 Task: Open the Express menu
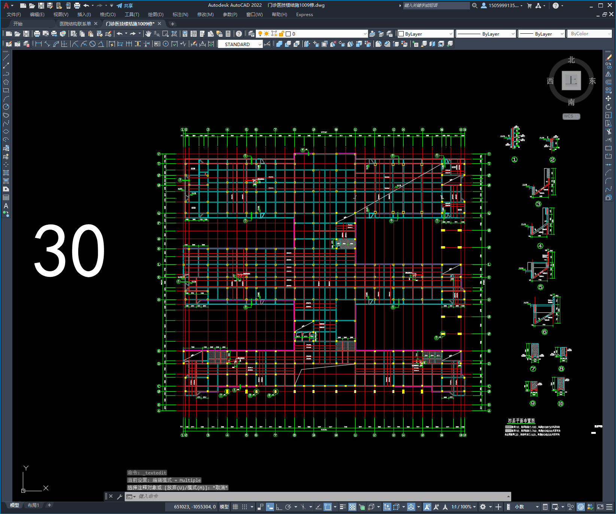(304, 15)
